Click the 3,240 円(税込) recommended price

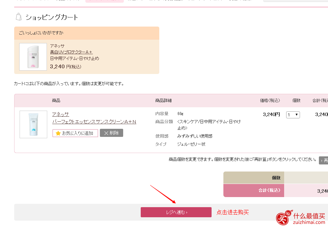[x=65, y=67]
